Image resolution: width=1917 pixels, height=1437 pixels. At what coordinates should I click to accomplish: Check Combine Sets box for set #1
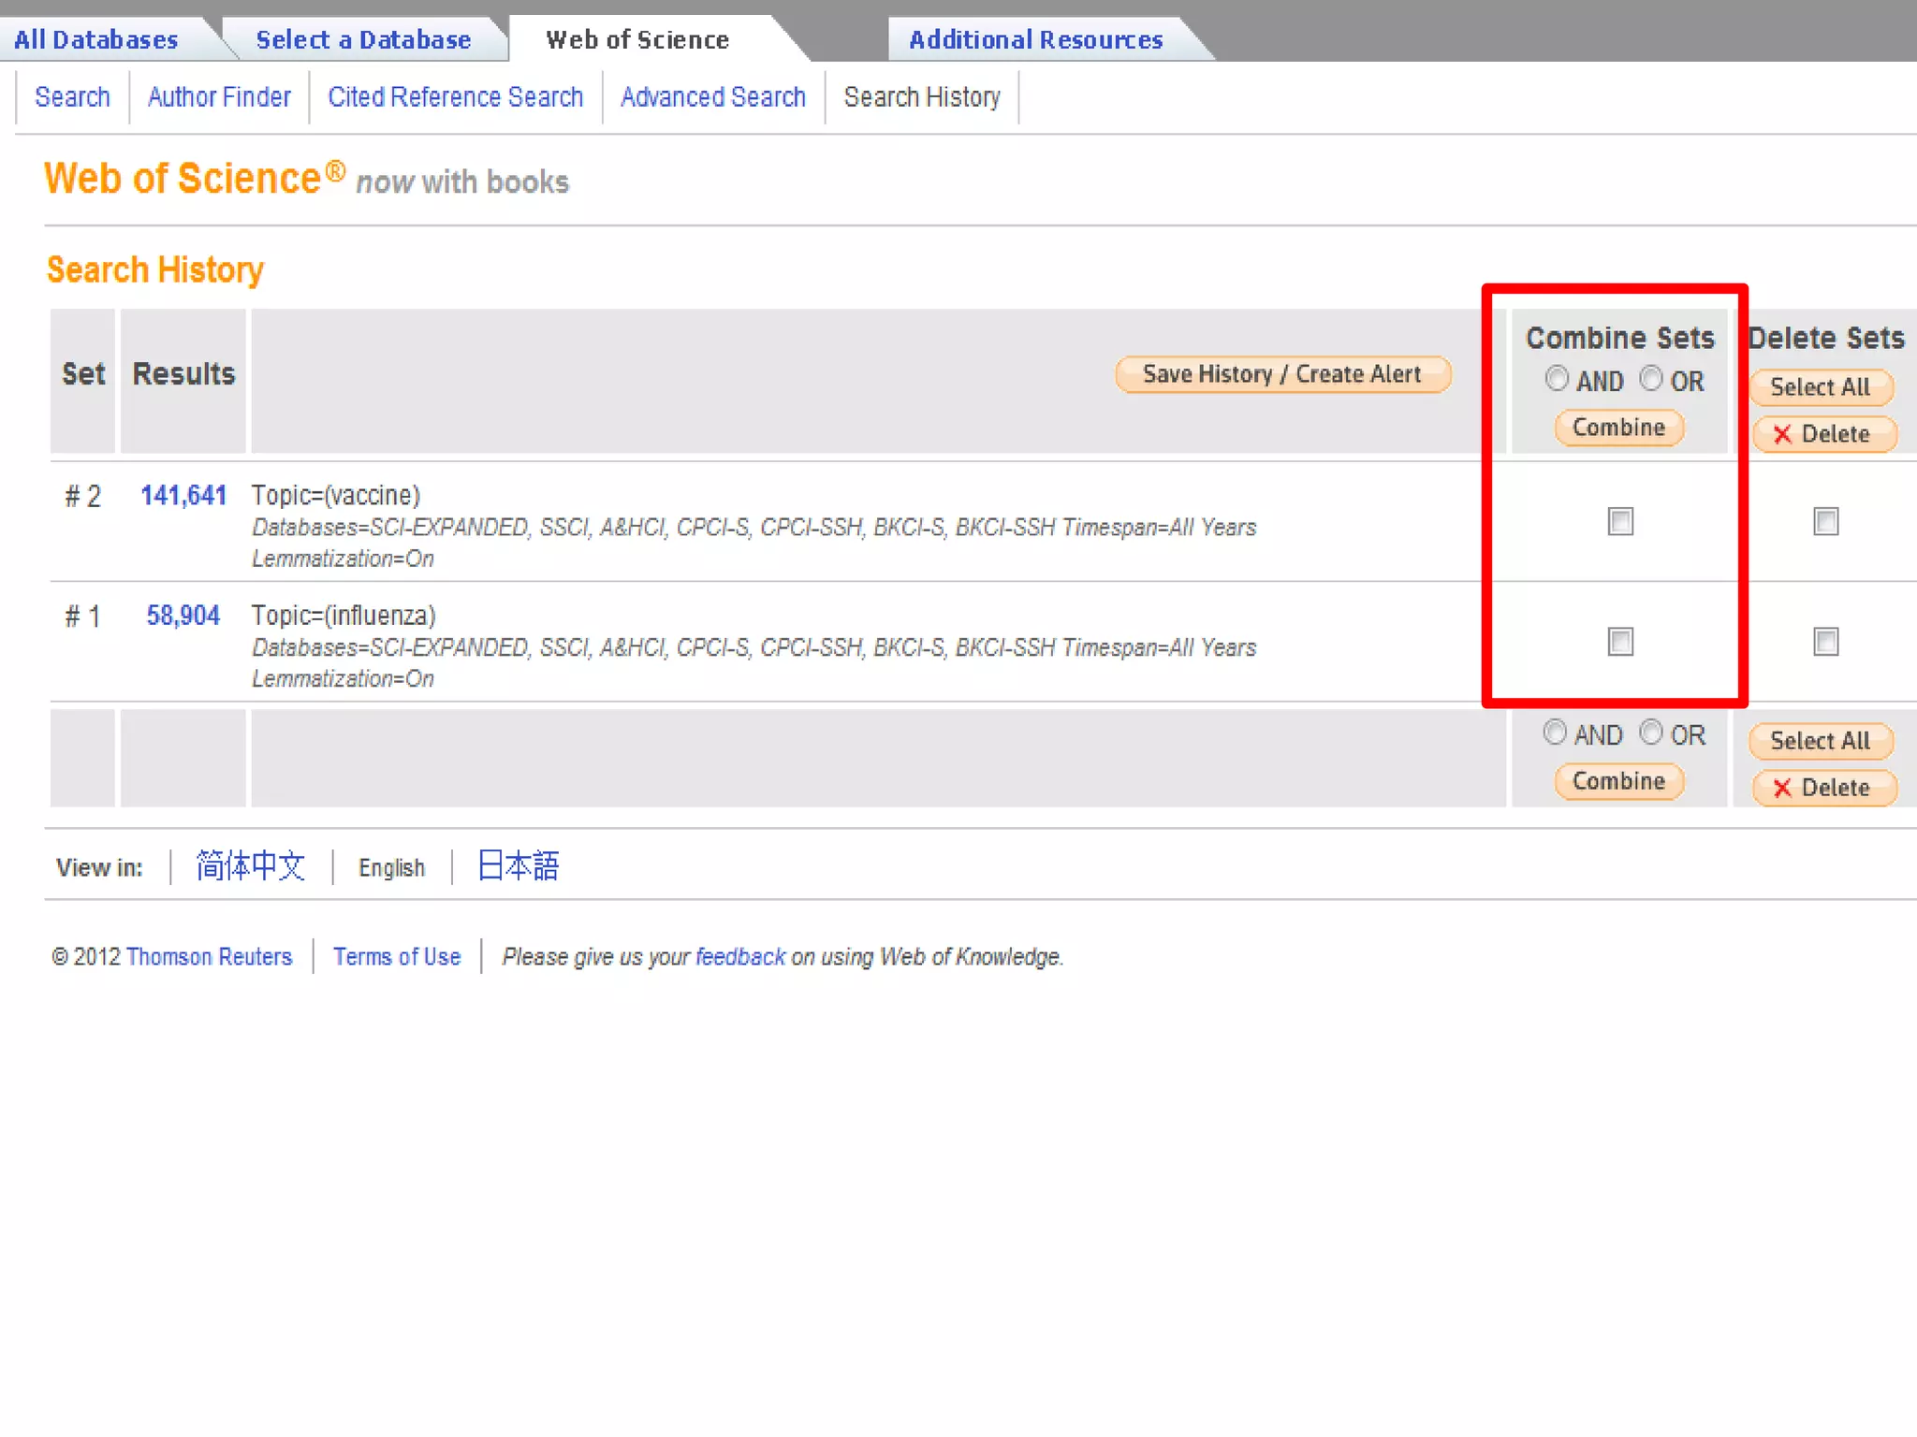[x=1620, y=642]
